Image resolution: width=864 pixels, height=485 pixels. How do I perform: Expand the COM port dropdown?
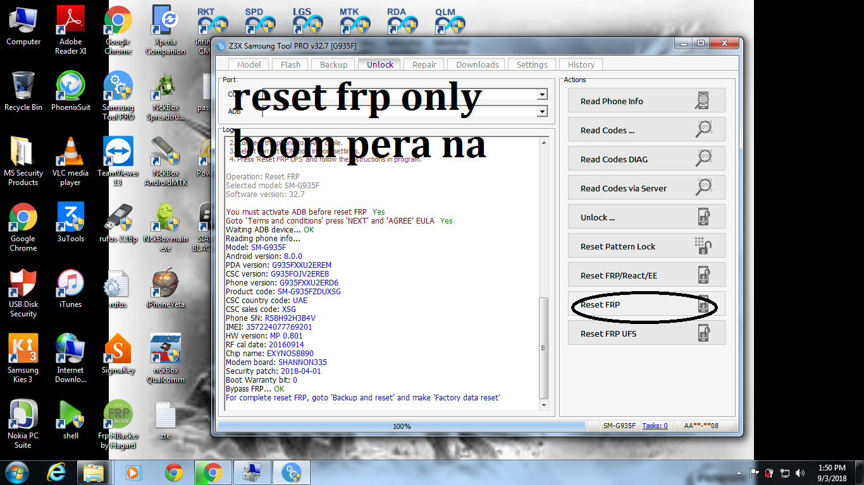(x=542, y=95)
